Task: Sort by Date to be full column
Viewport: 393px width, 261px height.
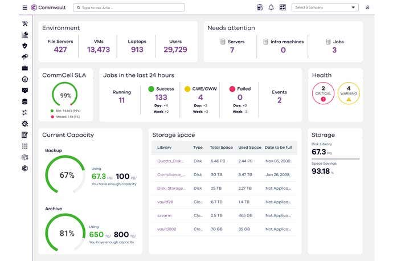Action: tap(279, 148)
